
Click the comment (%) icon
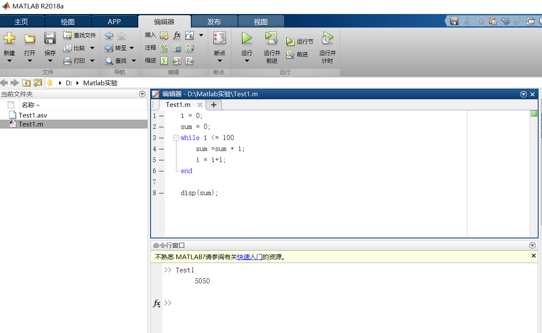pyautogui.click(x=164, y=48)
